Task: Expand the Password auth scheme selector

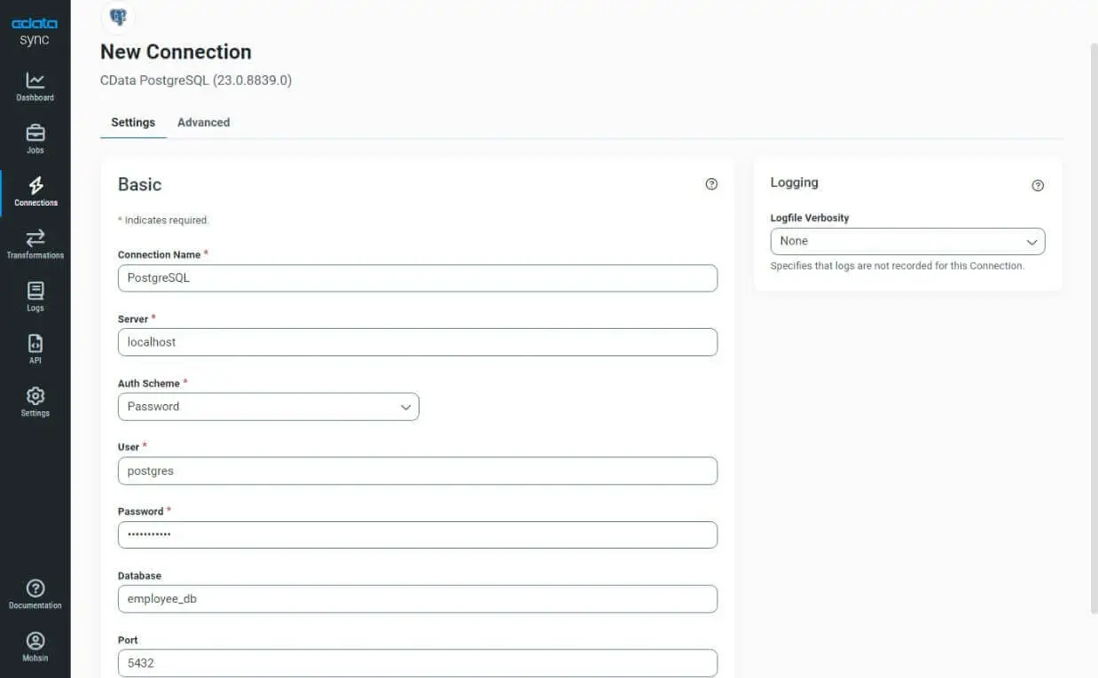Action: point(268,407)
